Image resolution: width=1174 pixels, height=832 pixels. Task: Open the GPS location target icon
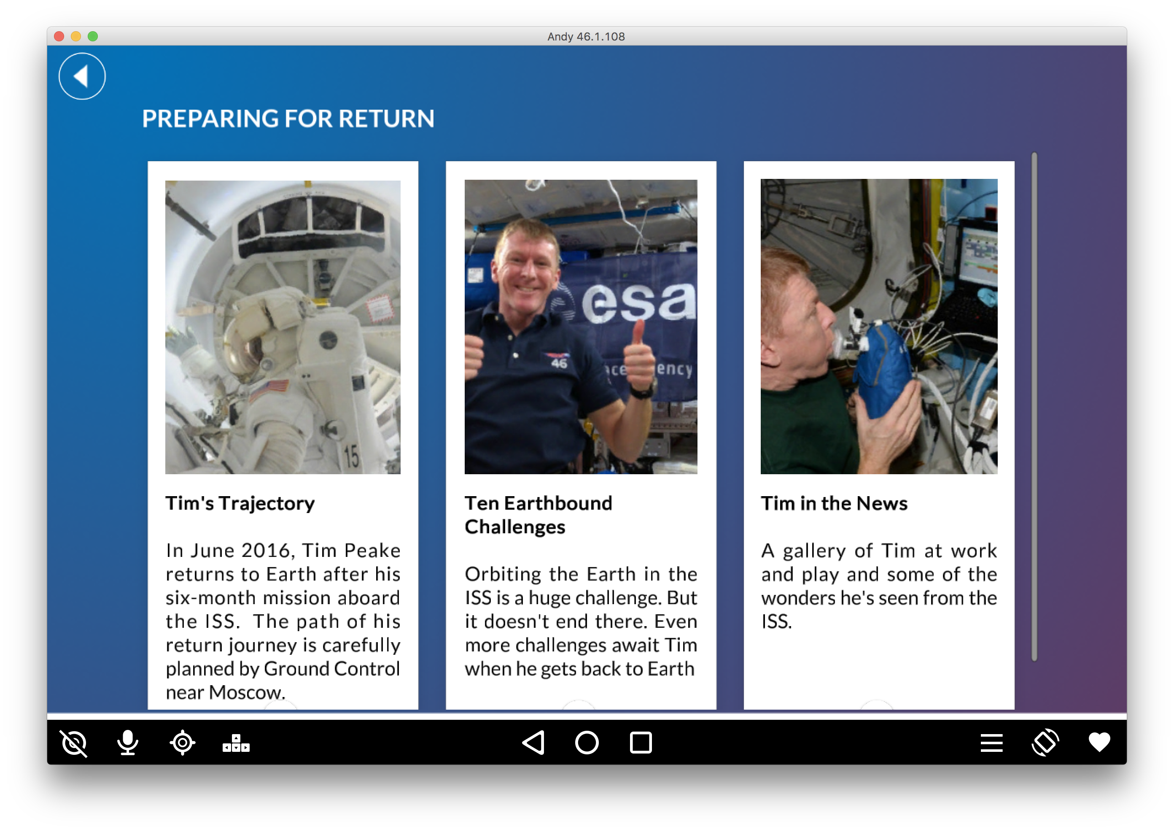(x=182, y=743)
